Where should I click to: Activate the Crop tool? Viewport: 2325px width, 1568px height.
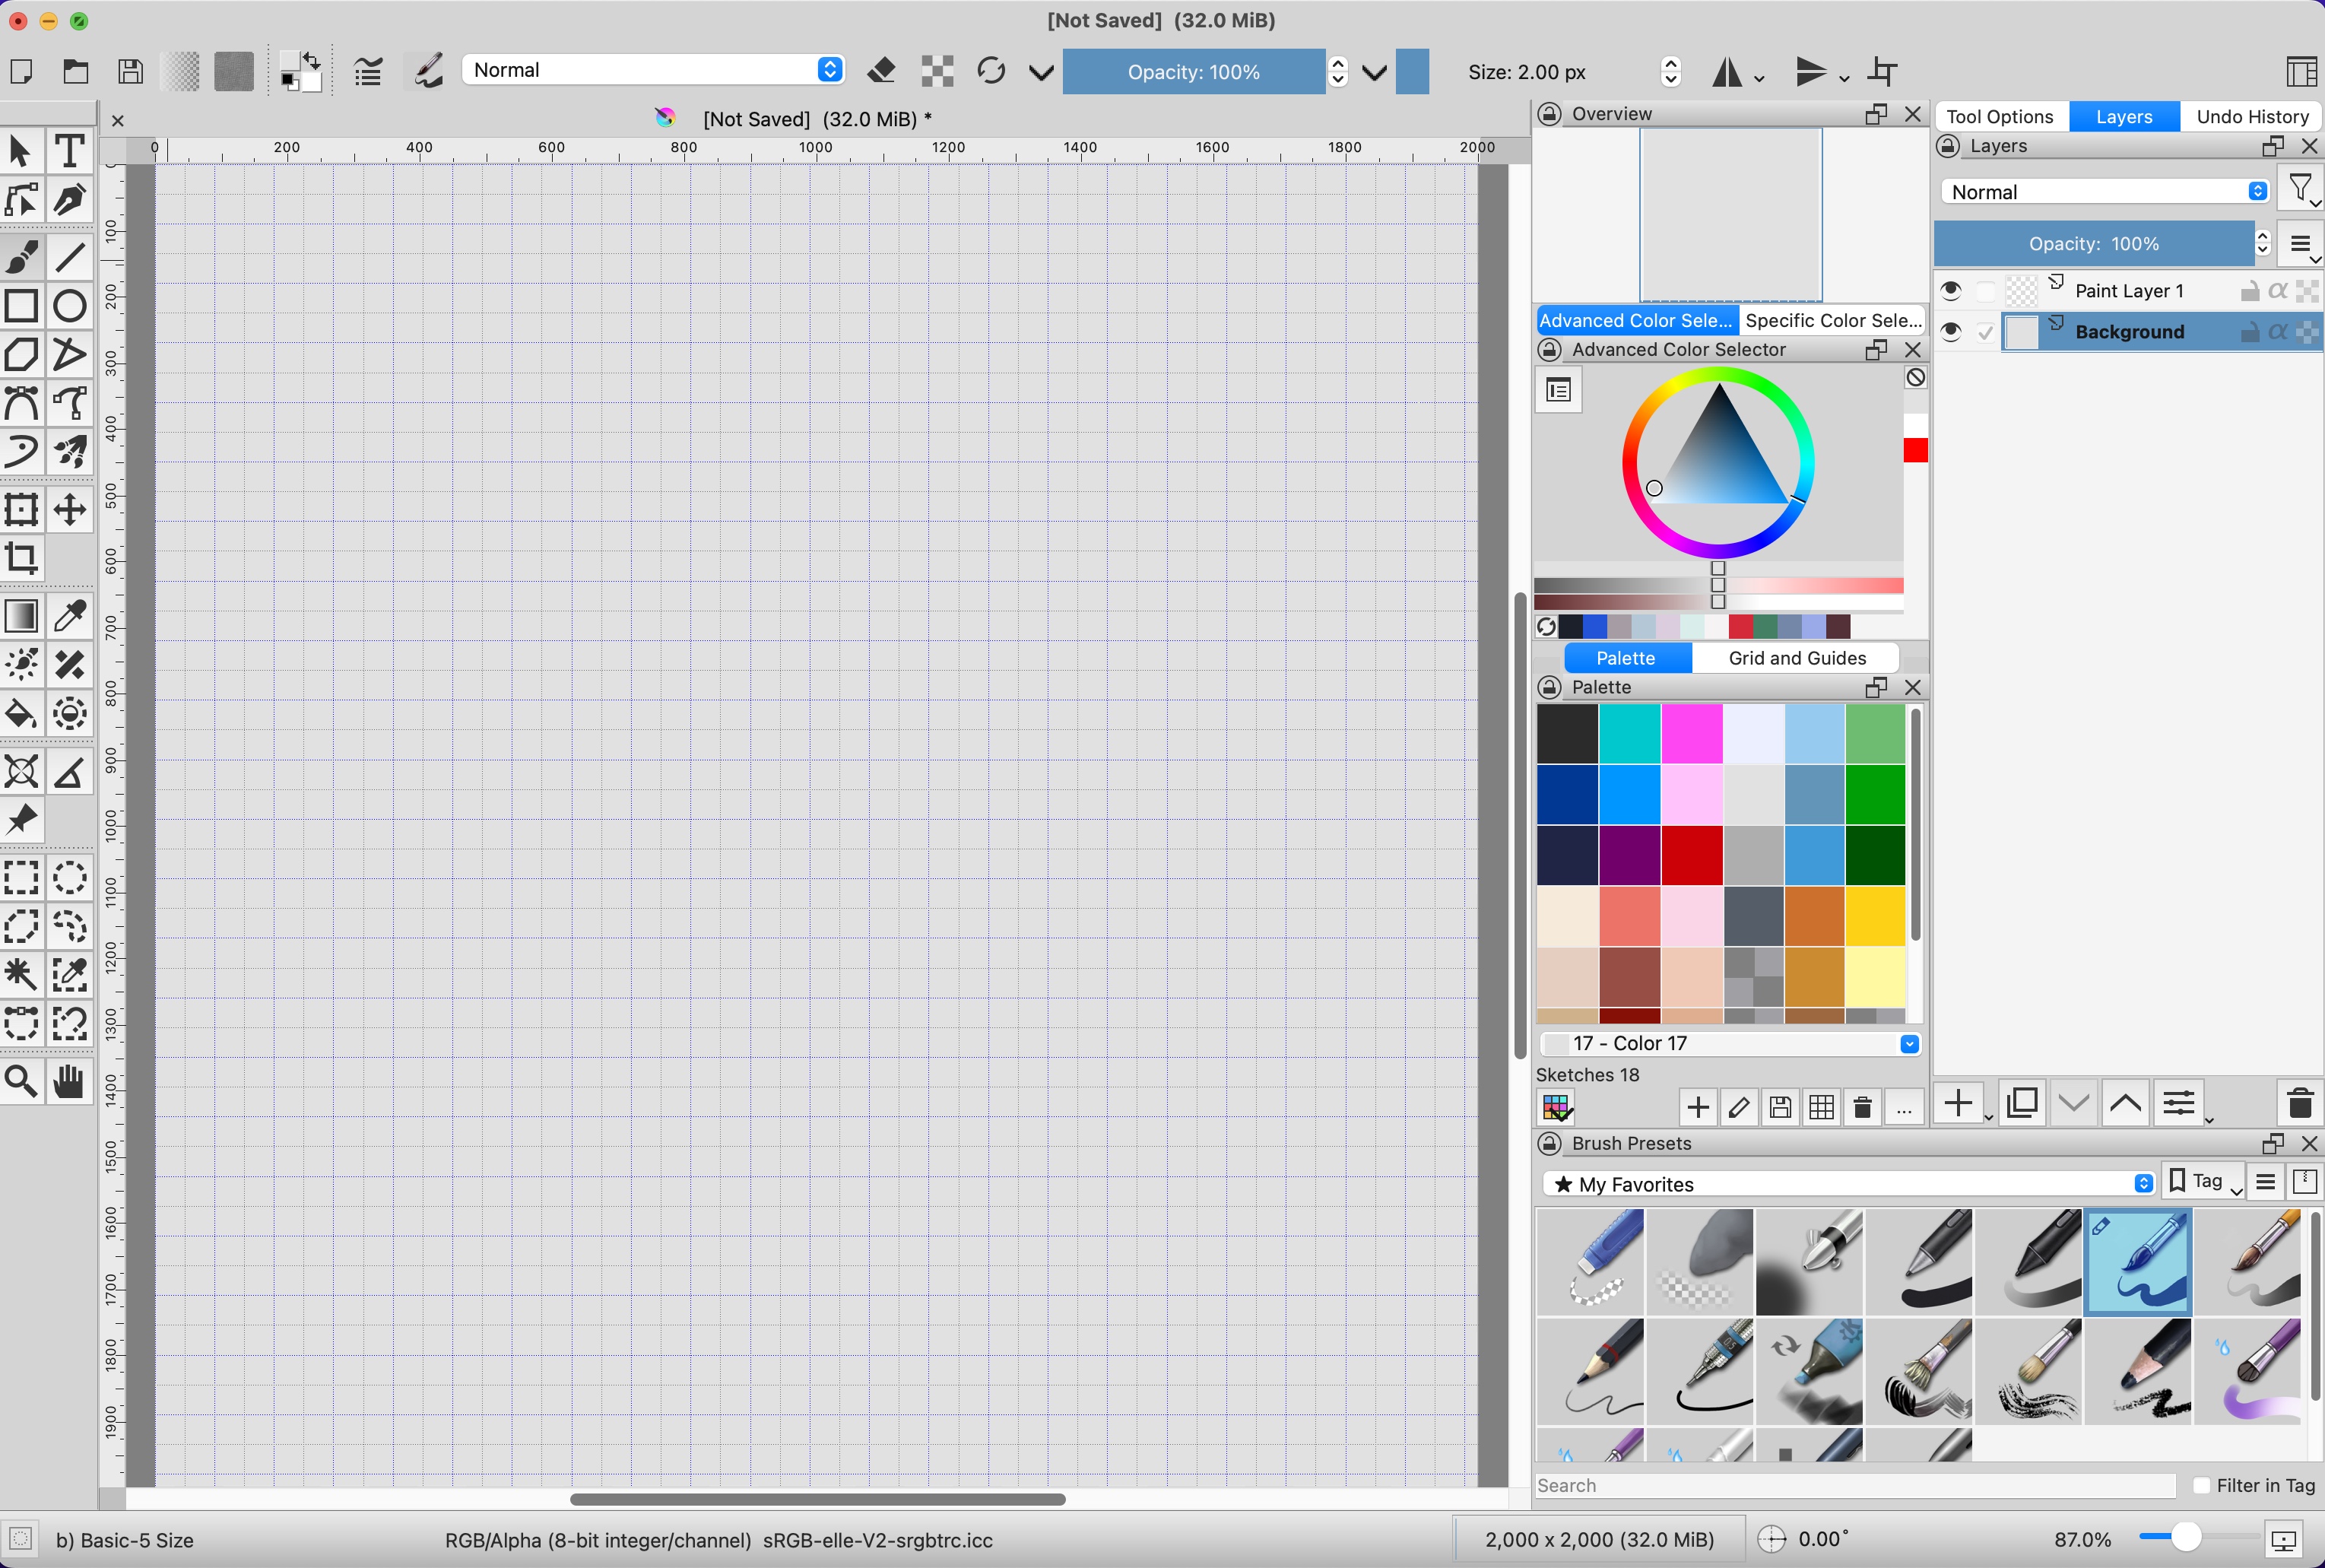coord(21,558)
